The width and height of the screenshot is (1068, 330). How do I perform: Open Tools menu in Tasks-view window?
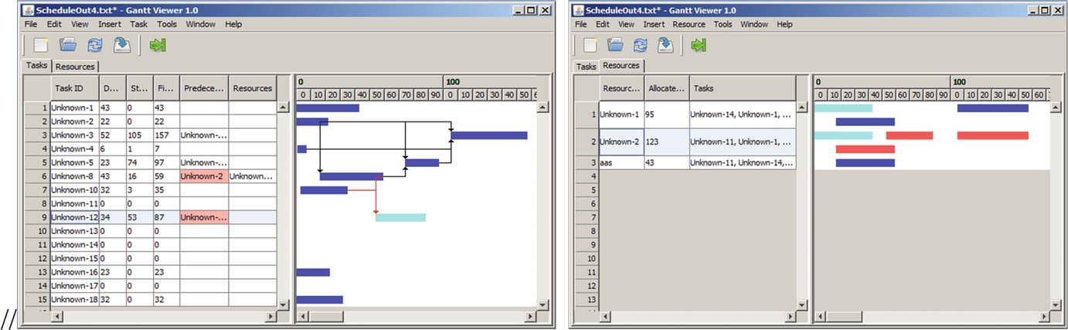167,24
